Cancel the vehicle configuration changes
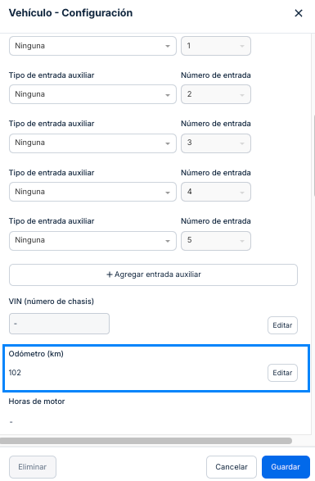 click(232, 467)
